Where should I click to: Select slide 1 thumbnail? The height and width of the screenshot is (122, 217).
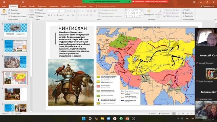pyautogui.click(x=16, y=30)
